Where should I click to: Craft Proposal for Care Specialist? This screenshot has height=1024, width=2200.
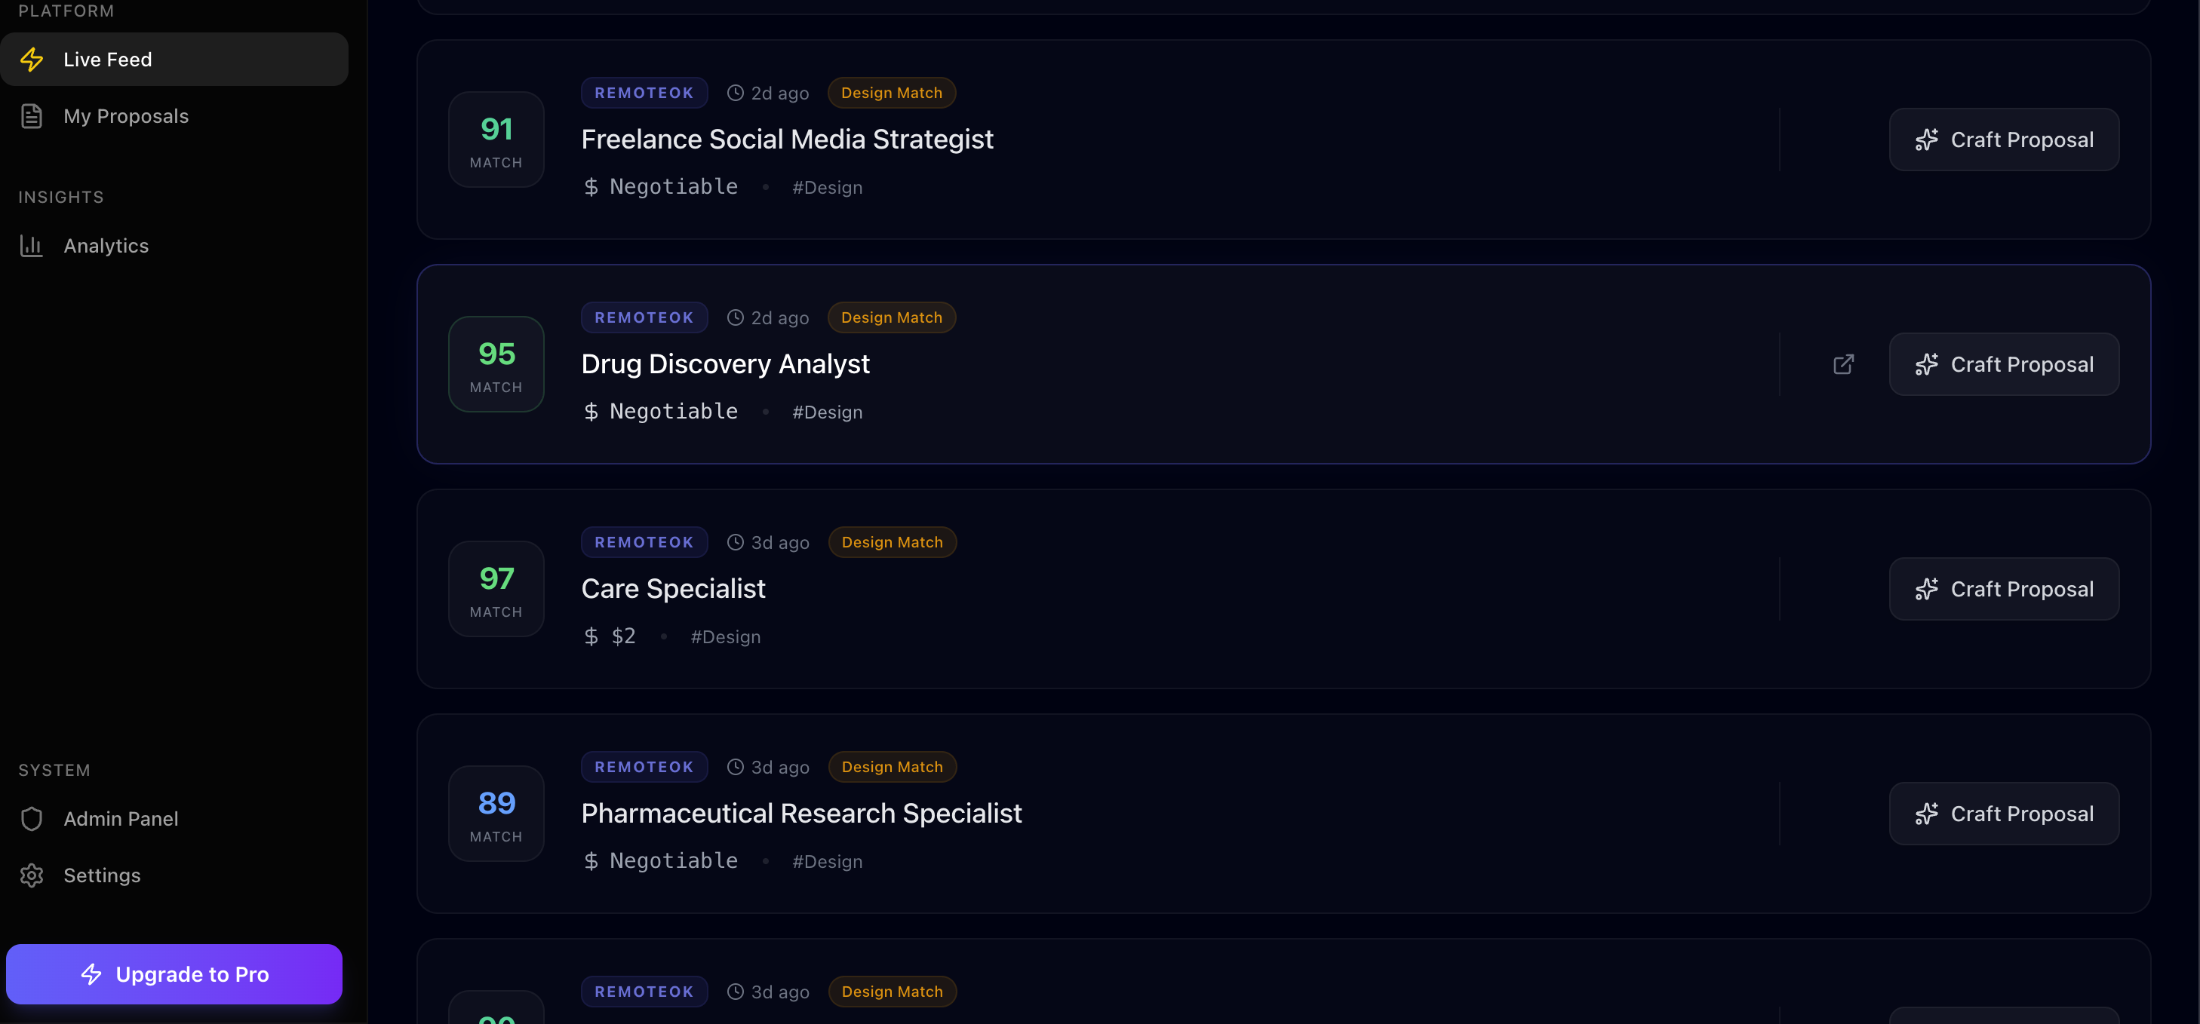tap(2004, 589)
